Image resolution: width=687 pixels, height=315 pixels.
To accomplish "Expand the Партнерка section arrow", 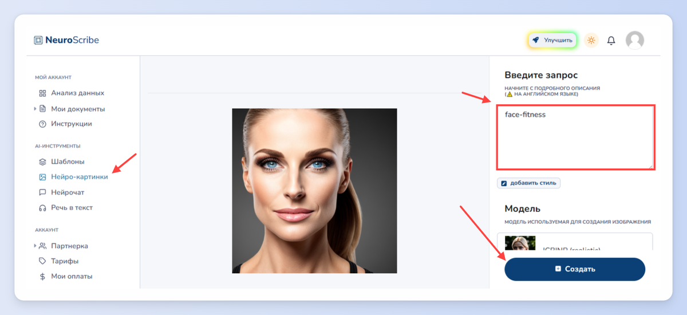I will [35, 246].
